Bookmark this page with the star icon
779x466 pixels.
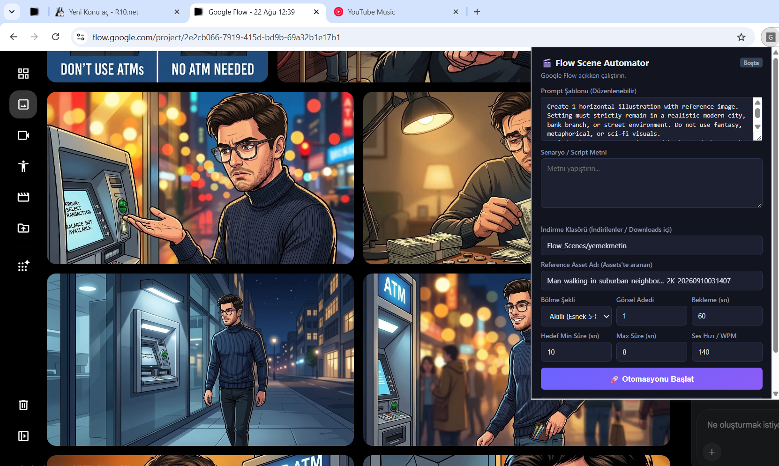pyautogui.click(x=741, y=37)
